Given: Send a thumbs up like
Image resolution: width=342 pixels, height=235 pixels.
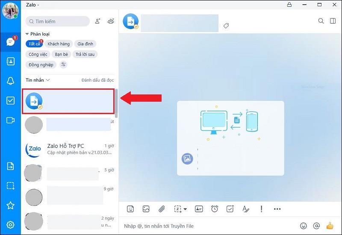Looking at the screenshot, I should coord(330,226).
